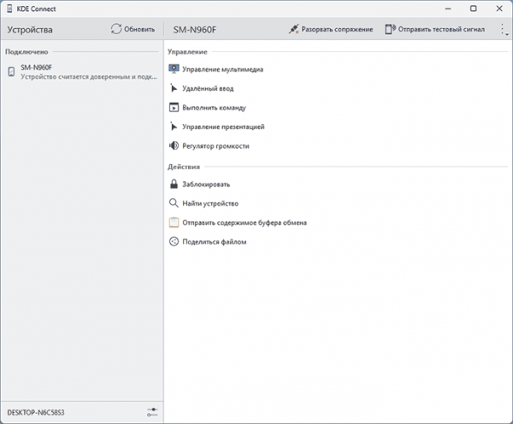Choose Заблокировать action
513x424 pixels.
click(x=206, y=185)
